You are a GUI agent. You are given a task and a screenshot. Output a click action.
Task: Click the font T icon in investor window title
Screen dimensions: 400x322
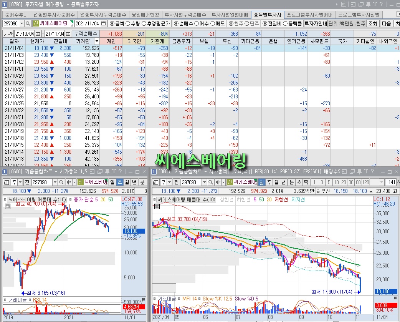(x=375, y=4)
